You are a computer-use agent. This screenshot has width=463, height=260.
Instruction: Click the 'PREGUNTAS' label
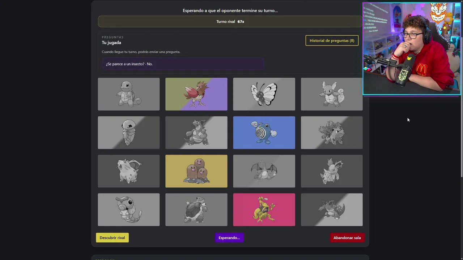point(112,37)
